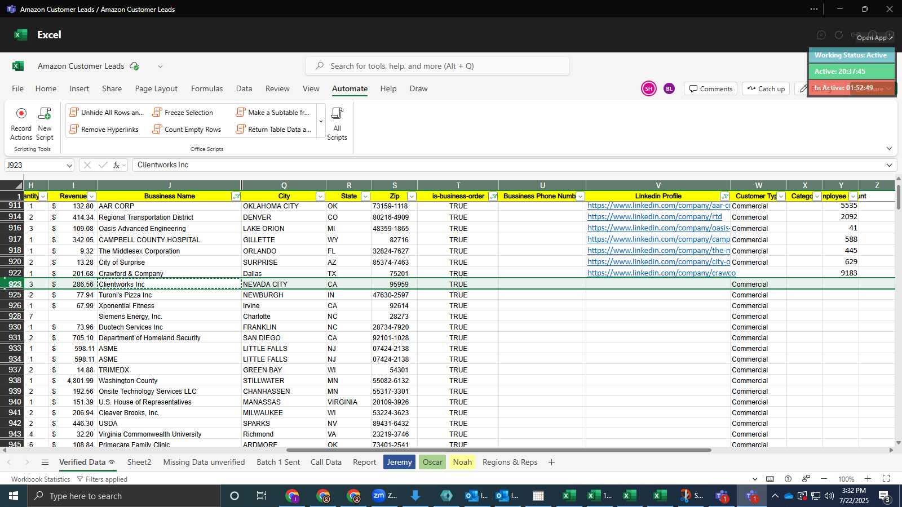This screenshot has height=507, width=902.
Task: Open file name dropdown chevron
Action: click(160, 66)
